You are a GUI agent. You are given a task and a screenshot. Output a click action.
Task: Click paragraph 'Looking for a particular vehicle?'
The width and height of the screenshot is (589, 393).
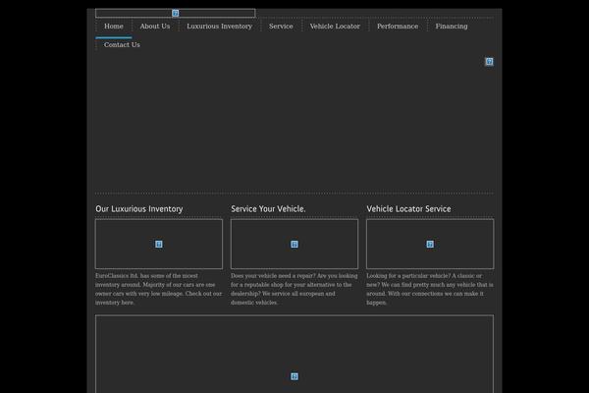coord(430,289)
